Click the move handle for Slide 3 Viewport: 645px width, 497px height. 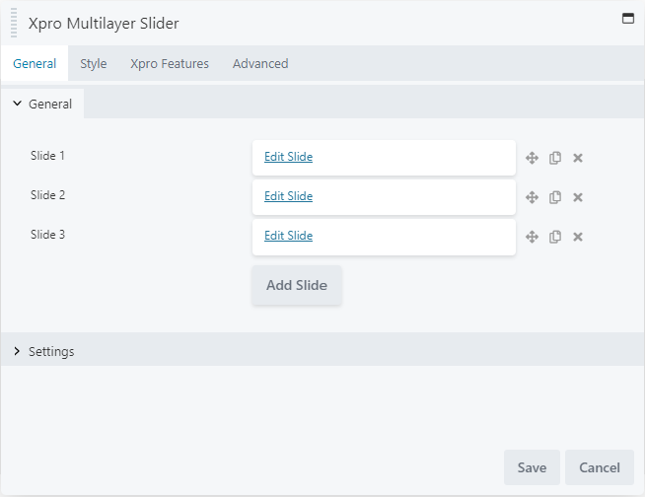[532, 237]
